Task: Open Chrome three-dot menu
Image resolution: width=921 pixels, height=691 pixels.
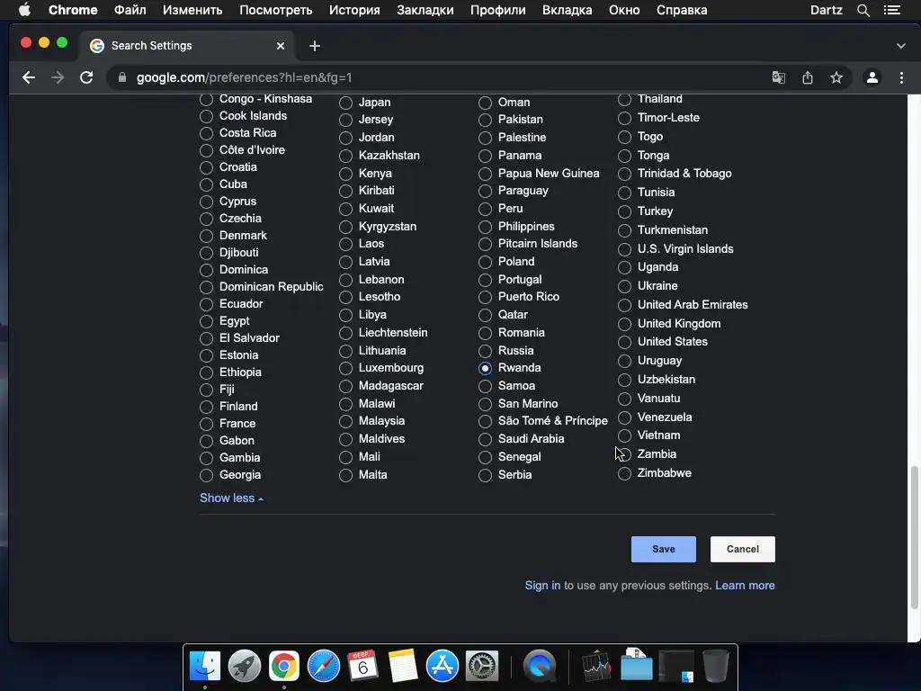Action: point(901,77)
